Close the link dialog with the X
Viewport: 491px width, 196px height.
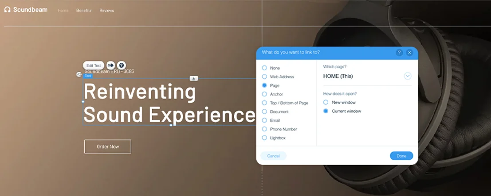pyautogui.click(x=409, y=53)
